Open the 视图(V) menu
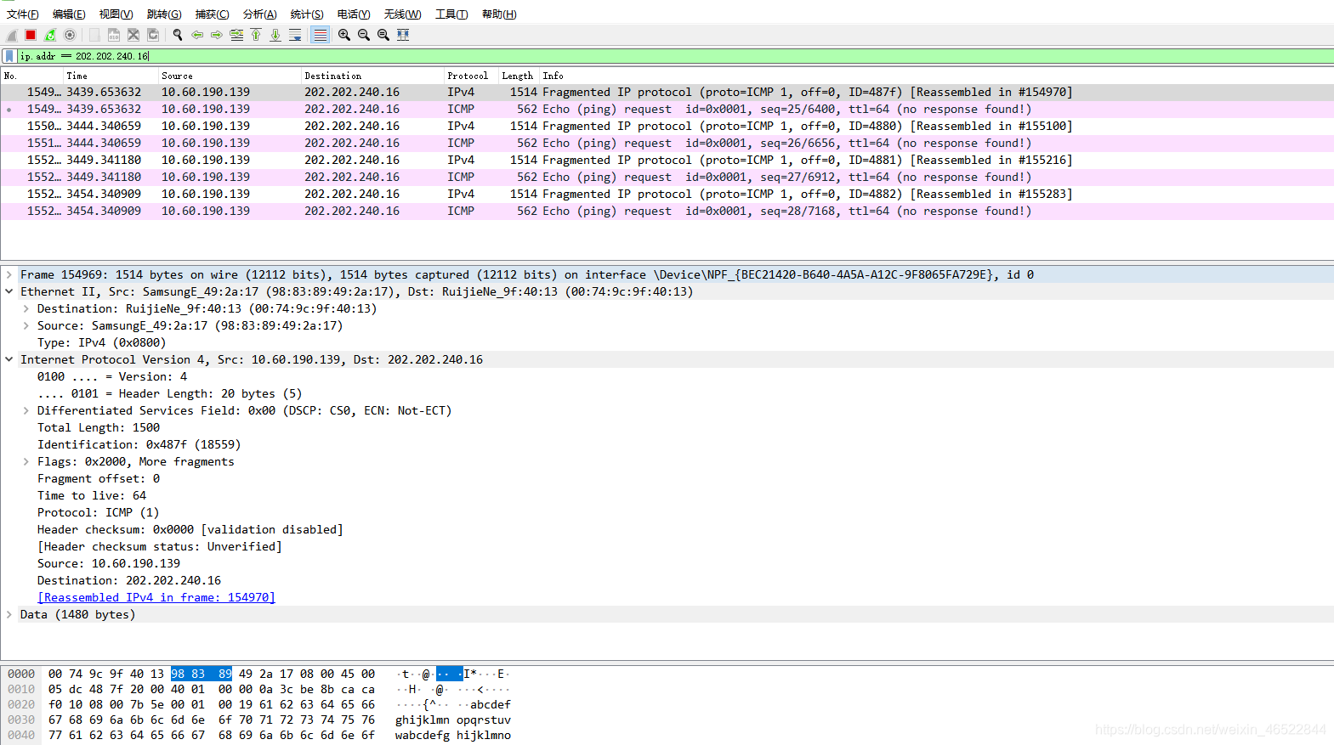Image resolution: width=1334 pixels, height=745 pixels. point(116,14)
